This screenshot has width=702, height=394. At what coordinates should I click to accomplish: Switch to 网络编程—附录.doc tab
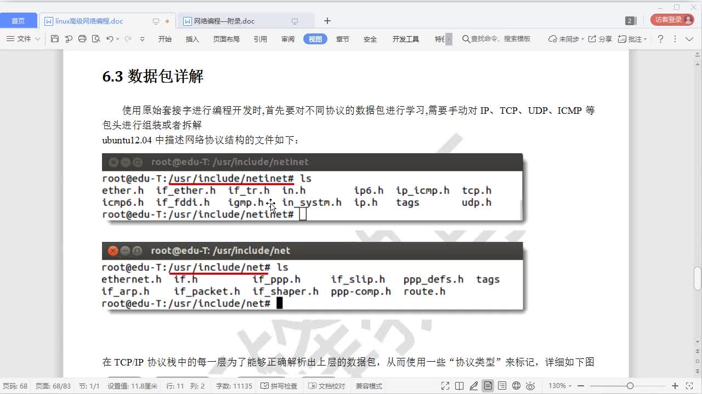[225, 21]
